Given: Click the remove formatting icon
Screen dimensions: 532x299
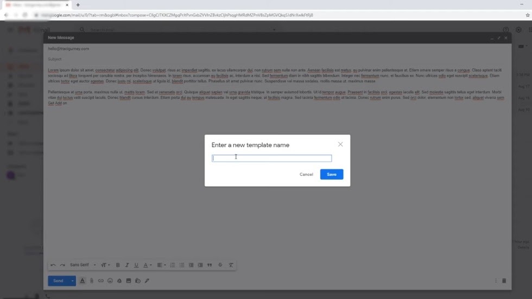Looking at the screenshot, I should click(x=231, y=265).
